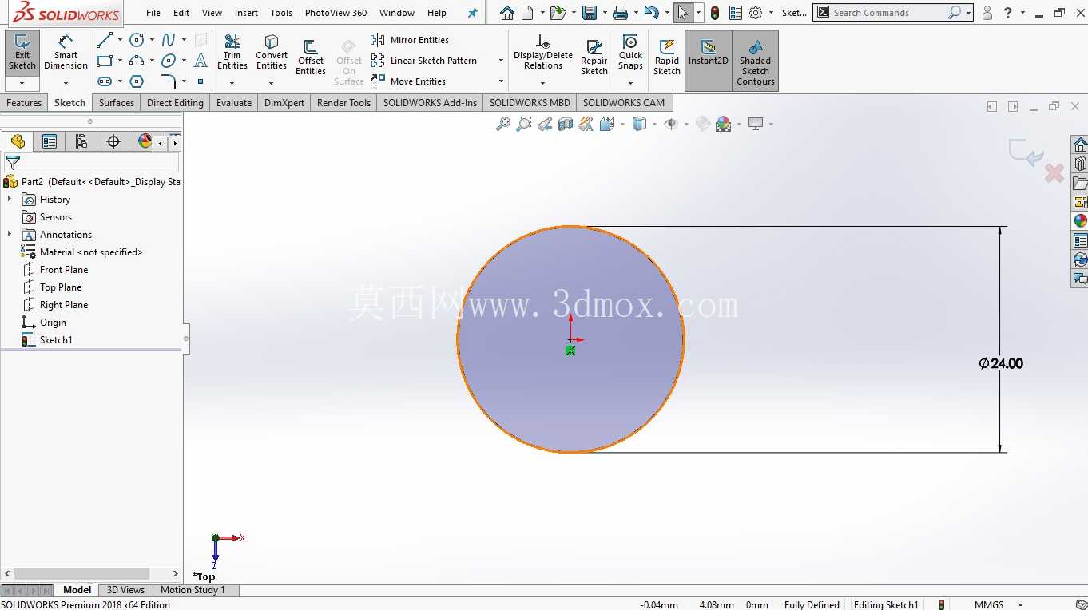Click the Zoom to Fit icon
Viewport: 1088px width, 610px height.
503,124
